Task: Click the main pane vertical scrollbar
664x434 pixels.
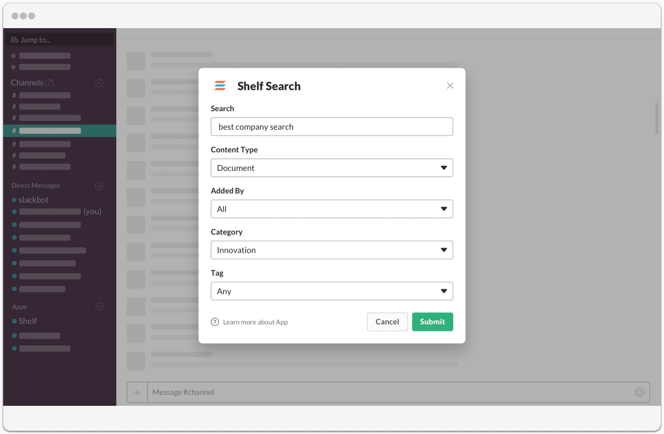Action: (x=657, y=119)
